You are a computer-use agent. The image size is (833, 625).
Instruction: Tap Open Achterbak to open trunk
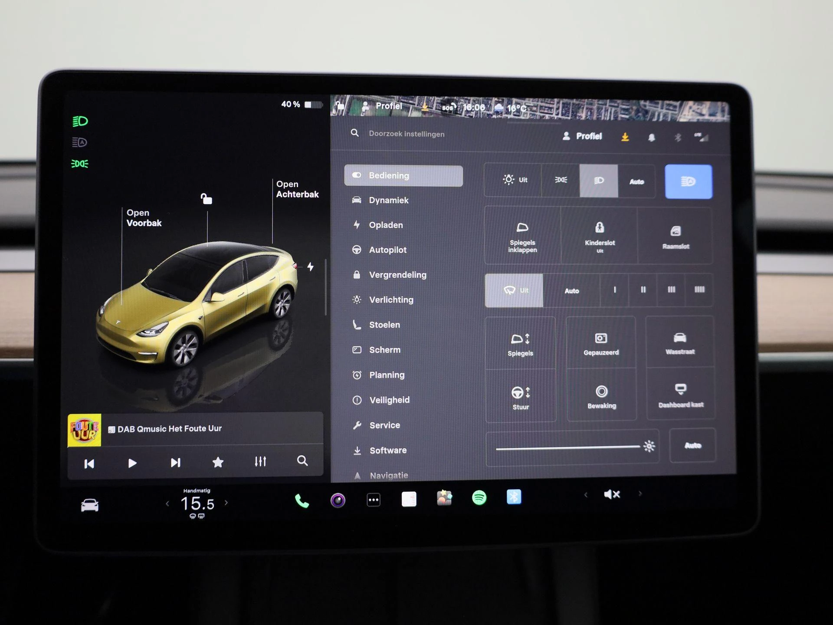[297, 189]
